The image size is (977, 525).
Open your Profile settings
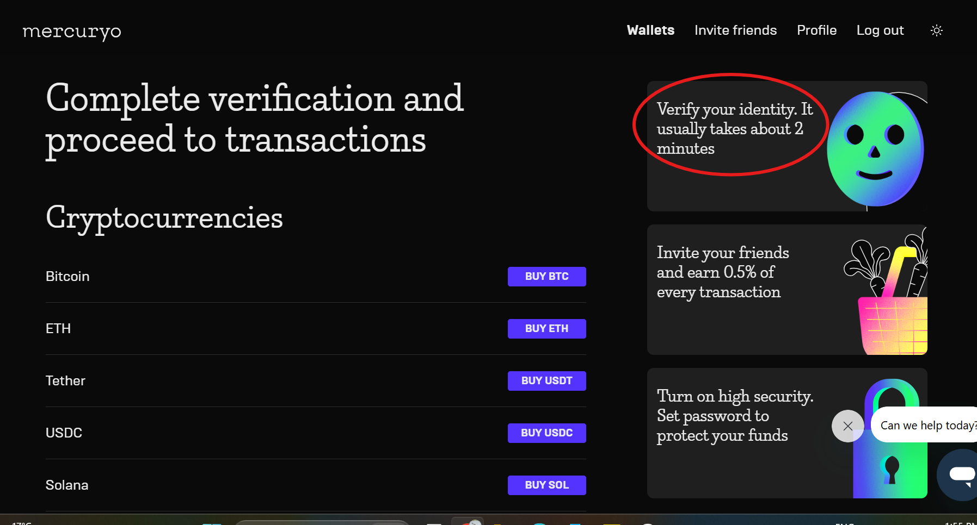click(816, 30)
